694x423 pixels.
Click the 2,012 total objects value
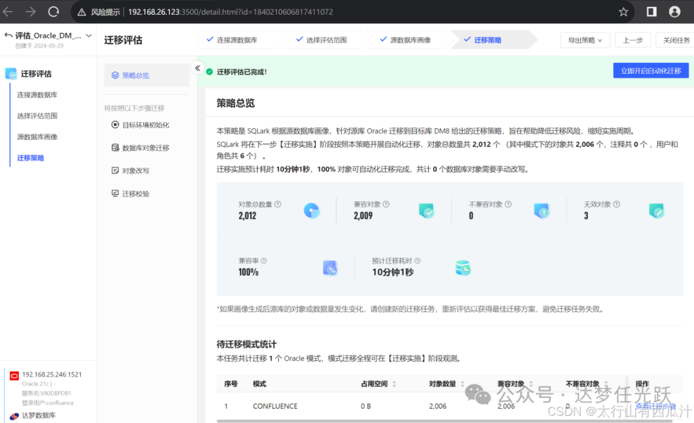pos(247,216)
